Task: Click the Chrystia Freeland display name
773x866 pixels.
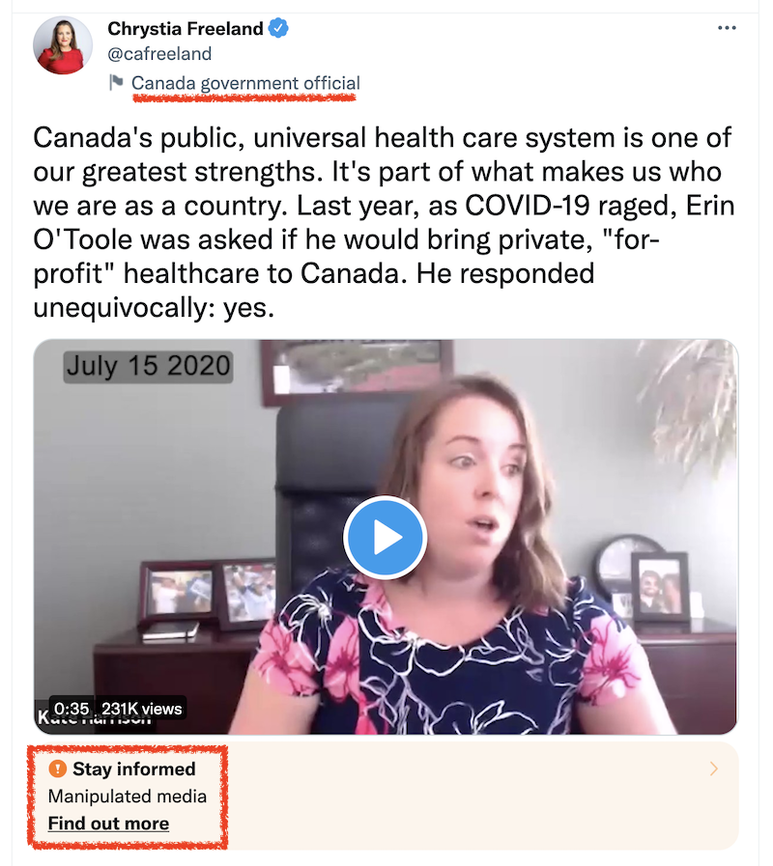Action: click(x=186, y=28)
